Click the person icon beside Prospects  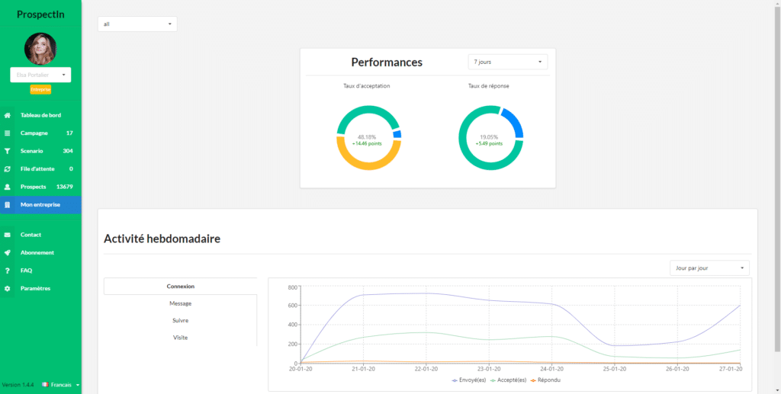click(7, 187)
